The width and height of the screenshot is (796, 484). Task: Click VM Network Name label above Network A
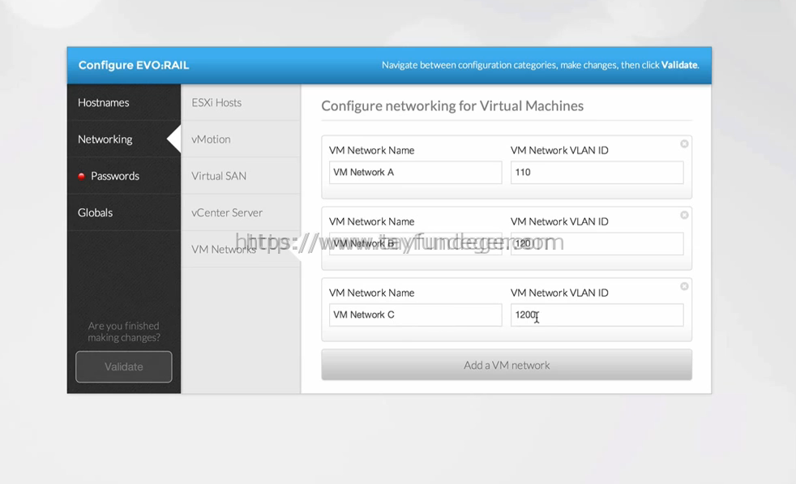pos(371,150)
